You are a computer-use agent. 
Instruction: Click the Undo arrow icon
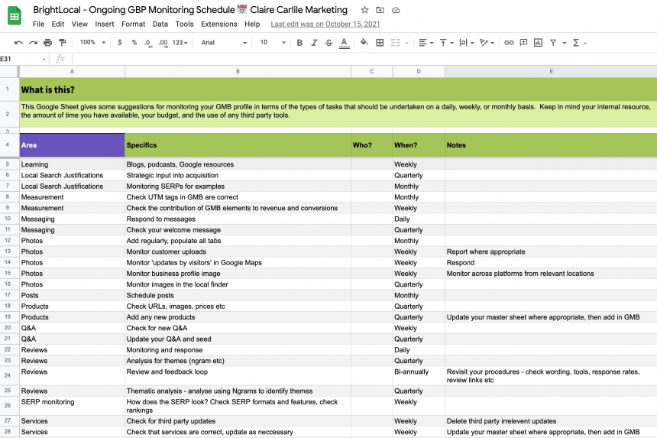click(18, 43)
